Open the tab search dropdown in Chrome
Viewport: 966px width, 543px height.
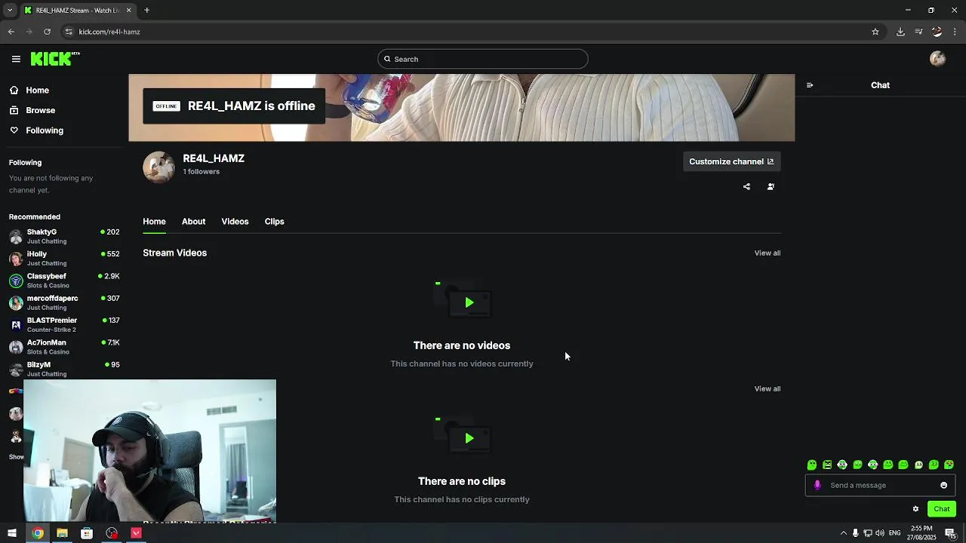[x=10, y=10]
